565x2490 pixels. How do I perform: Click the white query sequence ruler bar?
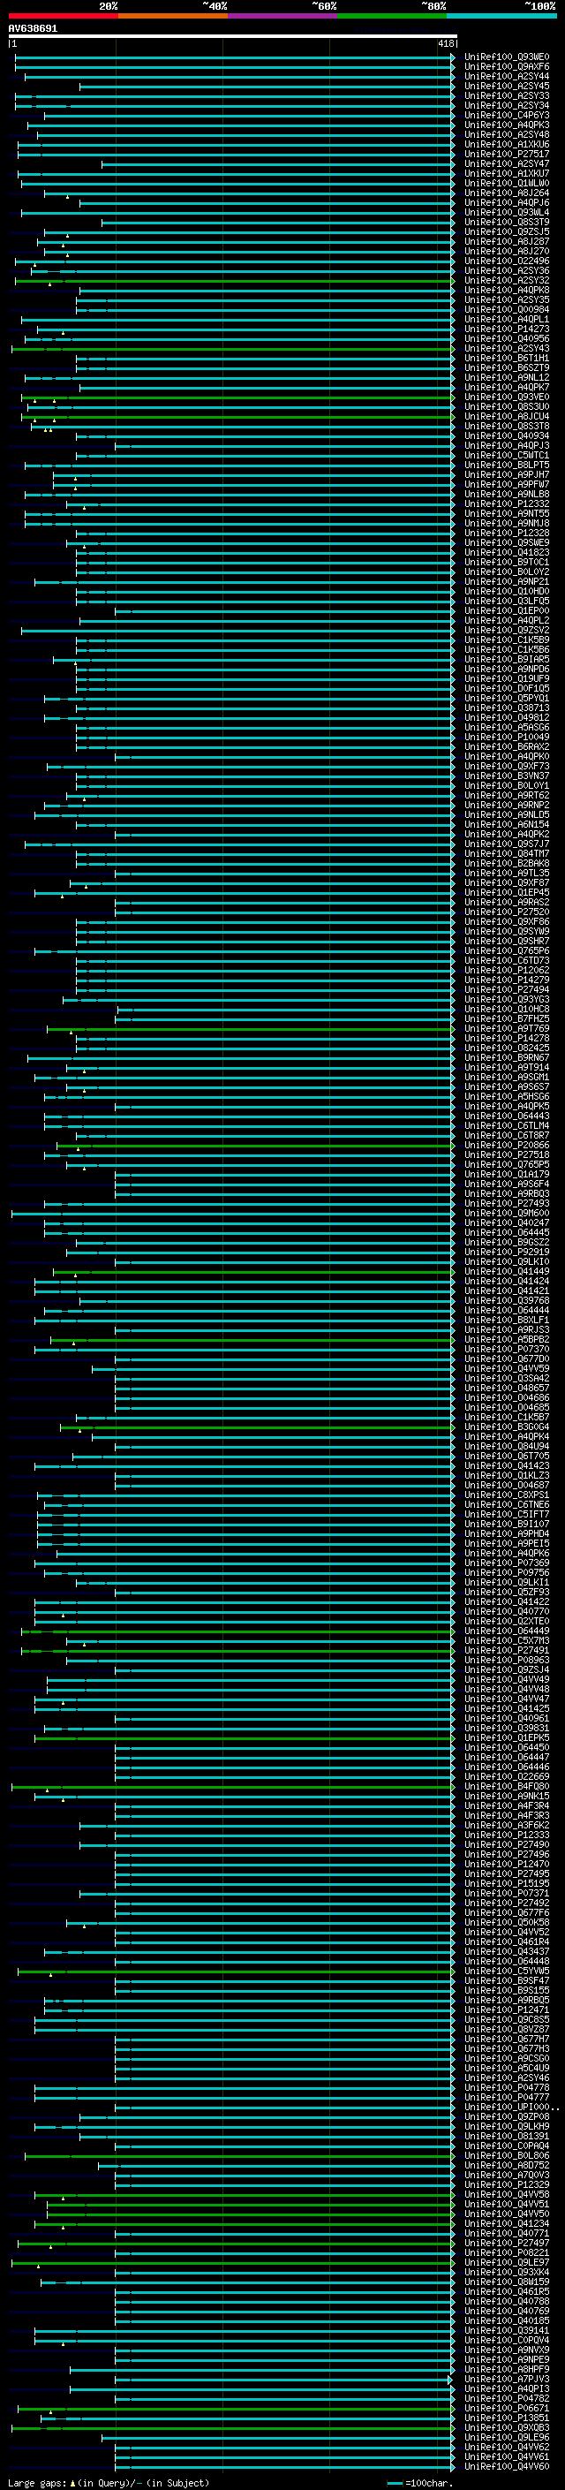(233, 35)
